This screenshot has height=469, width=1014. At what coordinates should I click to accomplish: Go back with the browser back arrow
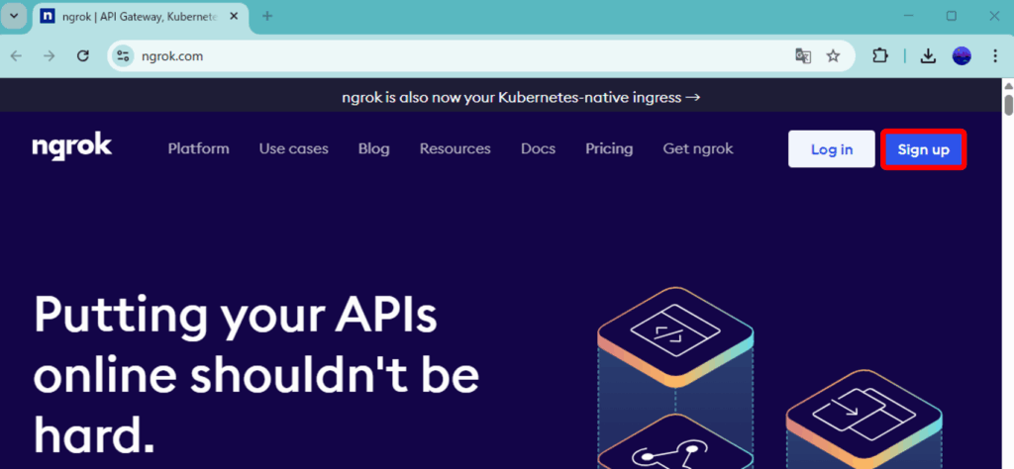16,56
